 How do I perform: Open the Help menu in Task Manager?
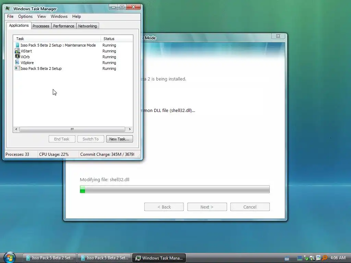[76, 16]
